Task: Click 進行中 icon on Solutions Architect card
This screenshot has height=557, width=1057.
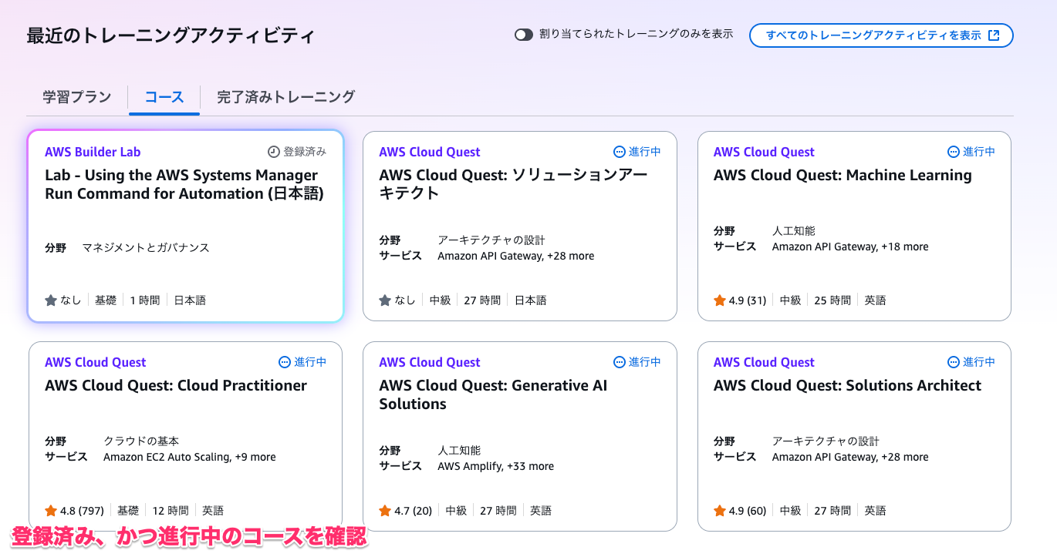Action: tap(954, 362)
